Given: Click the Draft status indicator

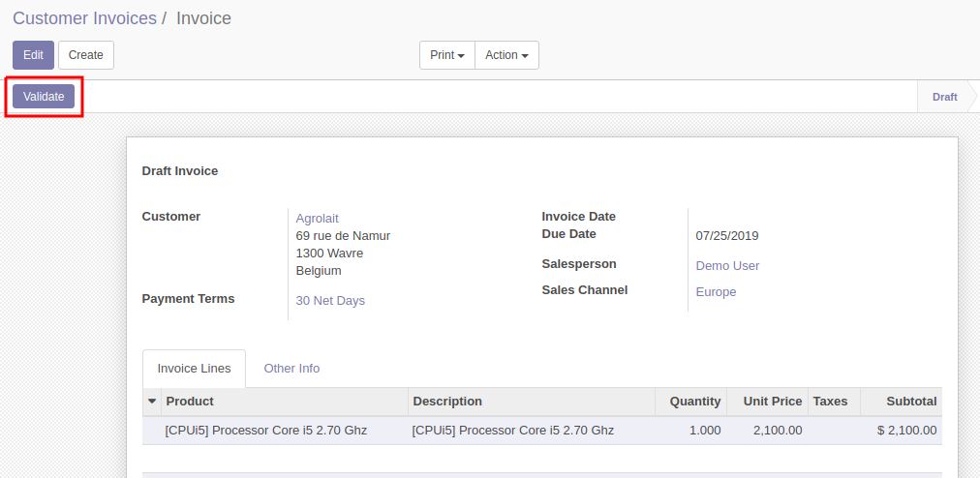Looking at the screenshot, I should coord(944,97).
